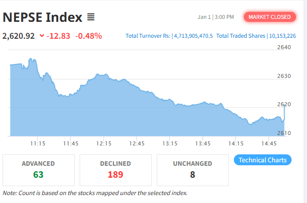Click the Total Turnover value
307x203 pixels.
click(193, 36)
